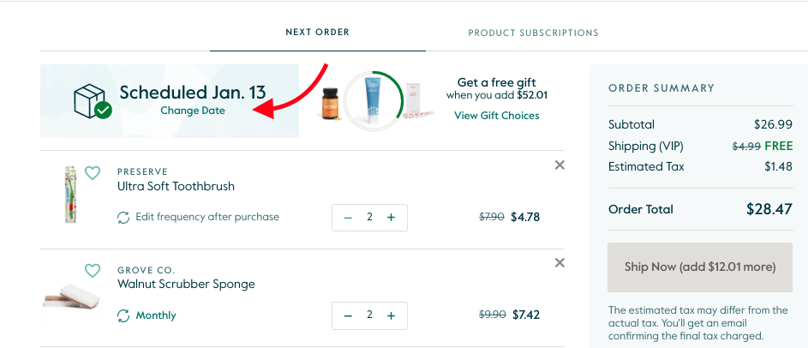Click the Change Date link
The width and height of the screenshot is (808, 348).
point(193,111)
